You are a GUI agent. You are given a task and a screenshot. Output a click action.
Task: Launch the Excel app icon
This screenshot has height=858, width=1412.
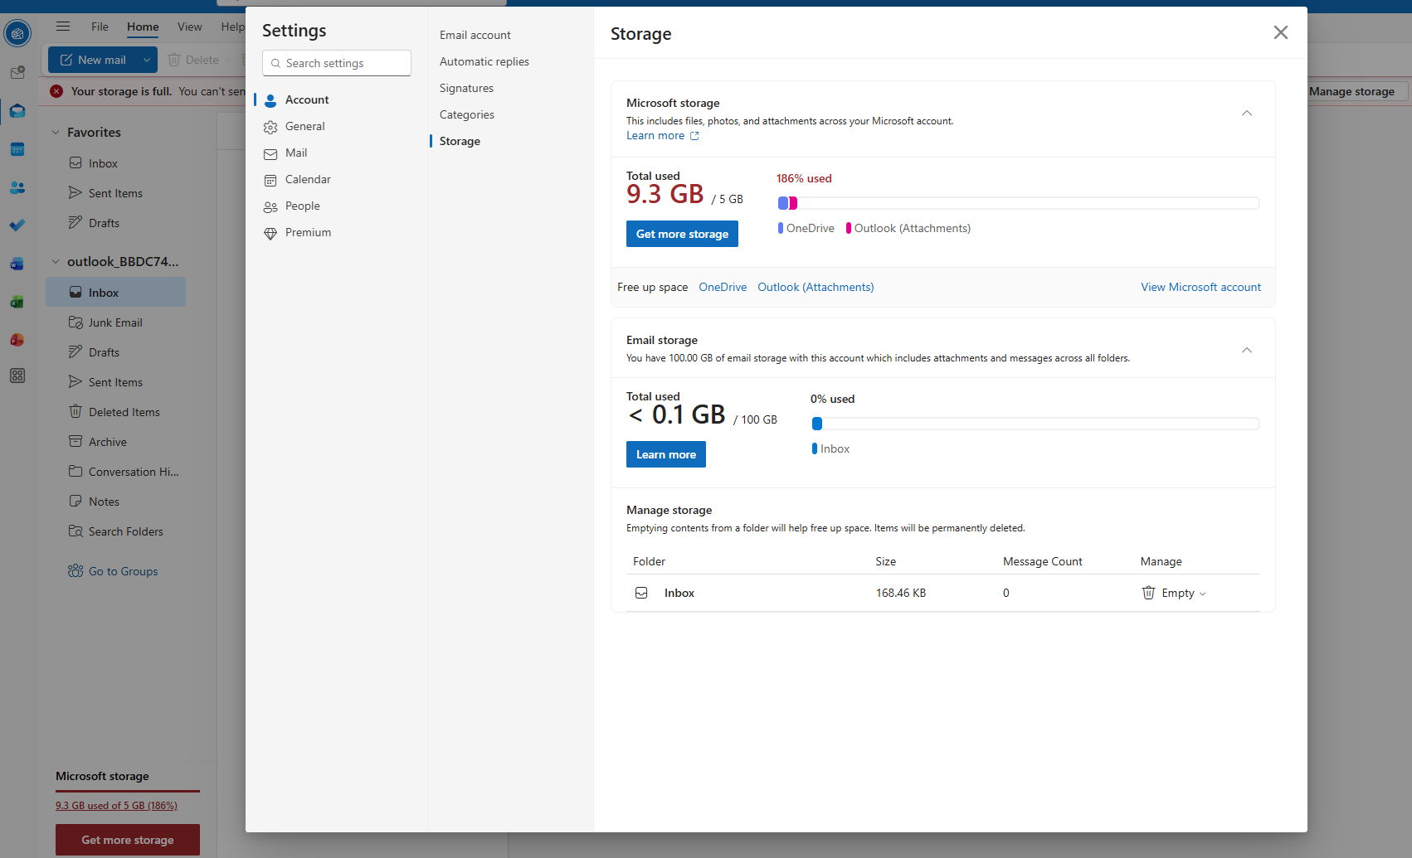17,302
